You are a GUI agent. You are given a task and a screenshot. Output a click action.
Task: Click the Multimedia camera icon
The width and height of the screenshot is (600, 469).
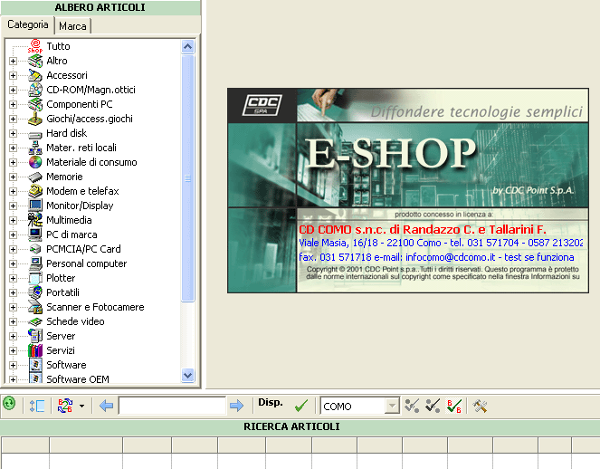[35, 220]
